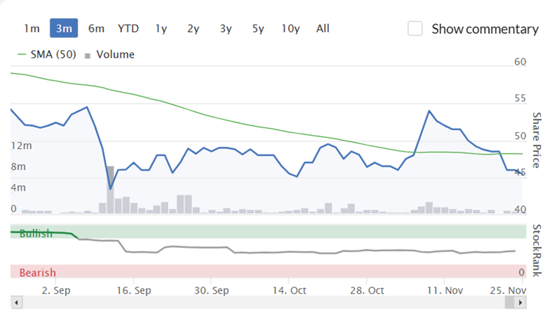Image resolution: width=550 pixels, height=310 pixels.
Task: Click the Show commentary label text
Action: click(x=485, y=29)
